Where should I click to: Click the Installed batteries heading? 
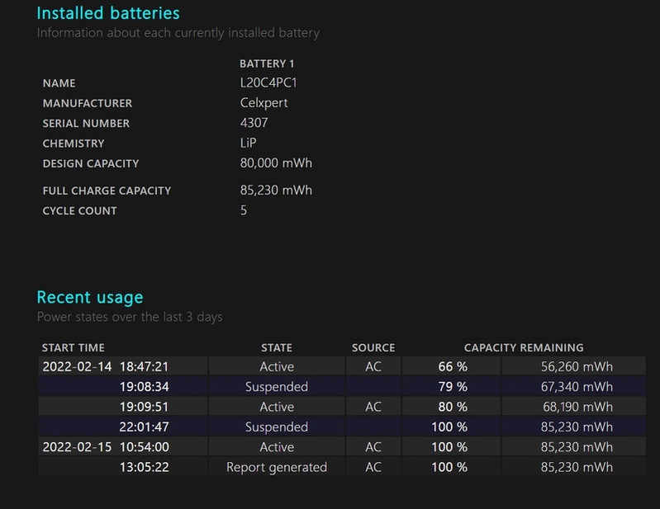point(108,13)
